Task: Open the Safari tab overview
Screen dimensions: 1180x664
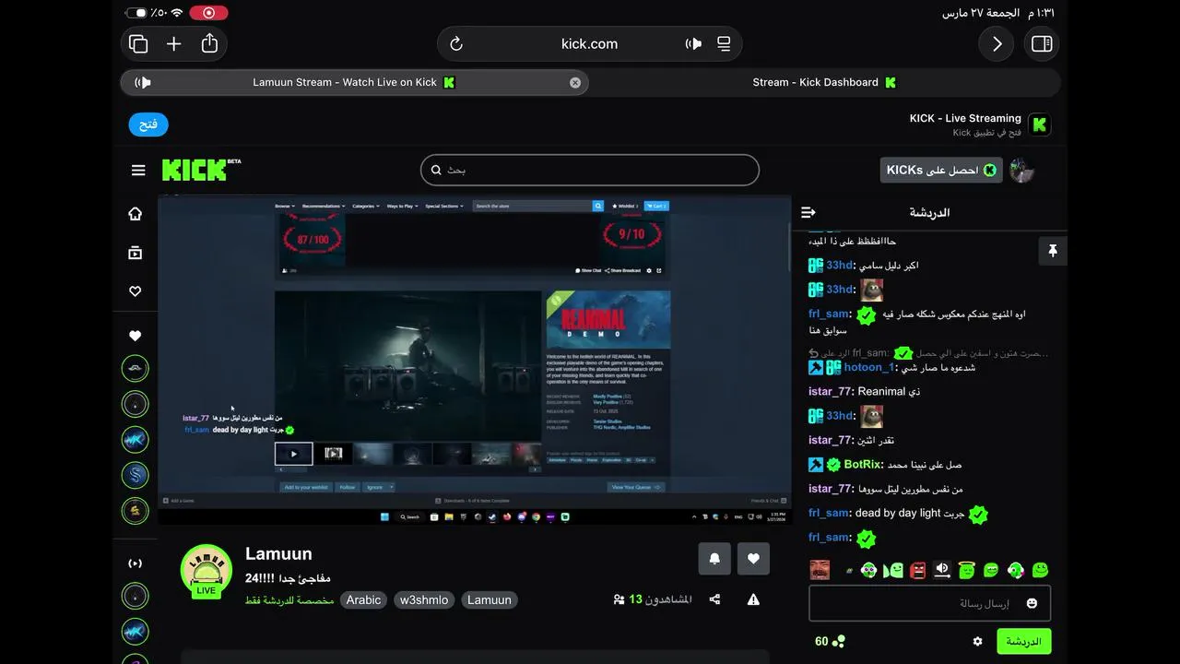Action: (138, 44)
